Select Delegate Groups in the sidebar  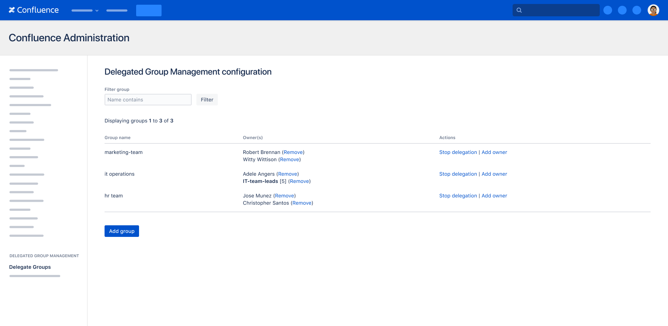click(30, 267)
